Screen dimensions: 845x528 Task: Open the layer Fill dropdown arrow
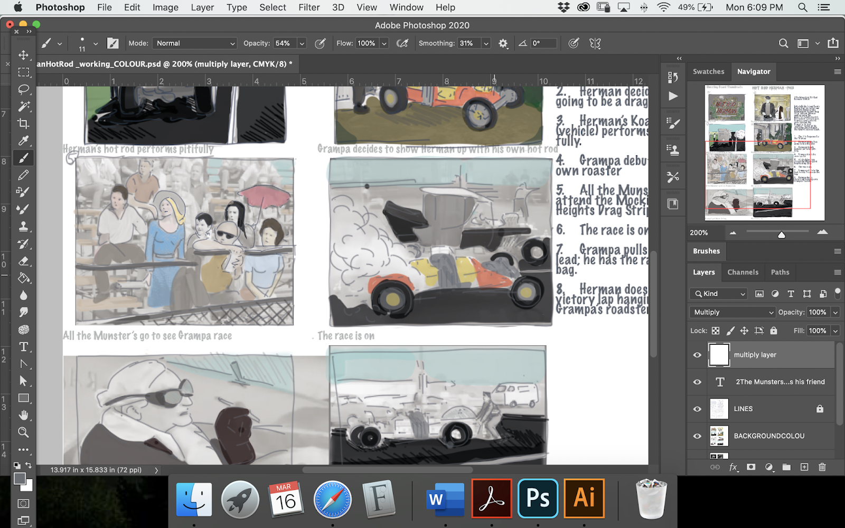(x=835, y=331)
